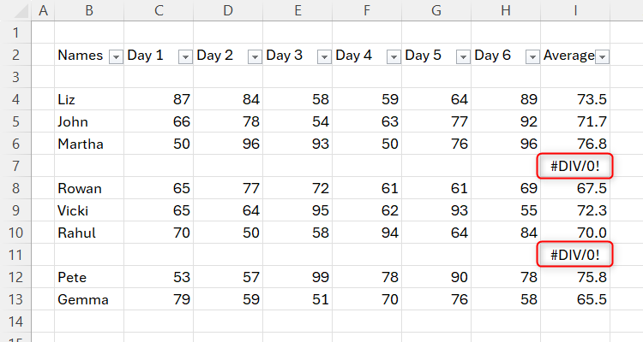Open the Day 5 filter dropdown
Image resolution: width=643 pixels, height=342 pixels.
[x=462, y=56]
